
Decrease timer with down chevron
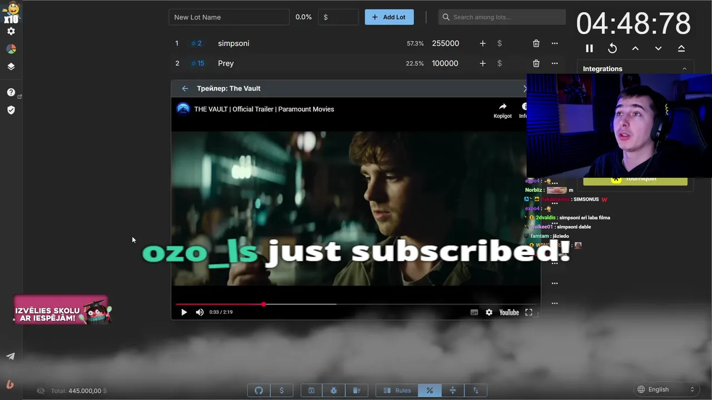[x=658, y=48]
